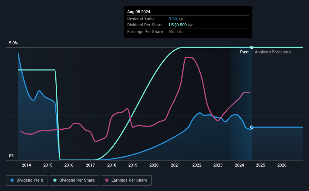Click the pink Earnings Per Share legend dot
The width and height of the screenshot is (309, 191).
click(x=107, y=180)
